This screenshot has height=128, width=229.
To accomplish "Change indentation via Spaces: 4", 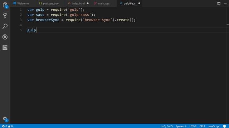I will 181,126.
